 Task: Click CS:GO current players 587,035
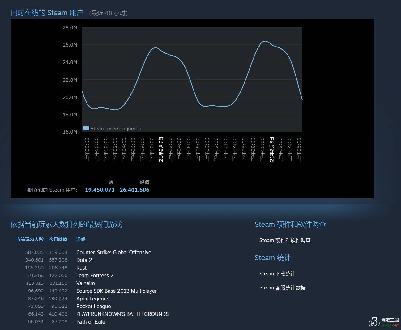(x=34, y=252)
